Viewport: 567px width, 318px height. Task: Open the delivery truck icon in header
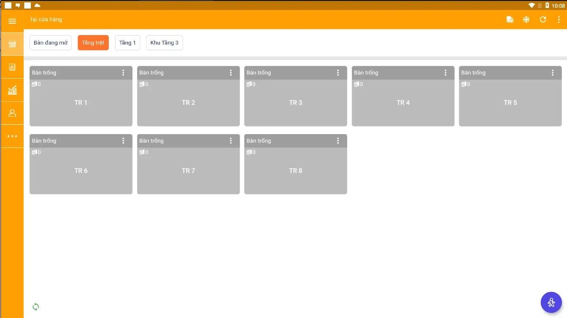tap(510, 19)
